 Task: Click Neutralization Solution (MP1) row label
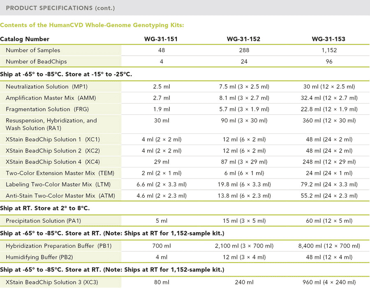click(46, 87)
